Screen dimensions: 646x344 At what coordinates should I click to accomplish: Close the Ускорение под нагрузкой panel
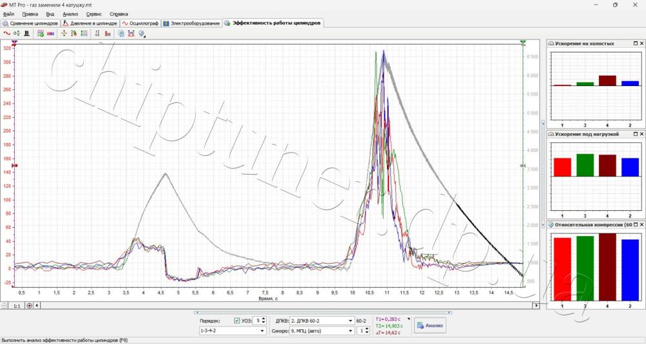pos(641,134)
